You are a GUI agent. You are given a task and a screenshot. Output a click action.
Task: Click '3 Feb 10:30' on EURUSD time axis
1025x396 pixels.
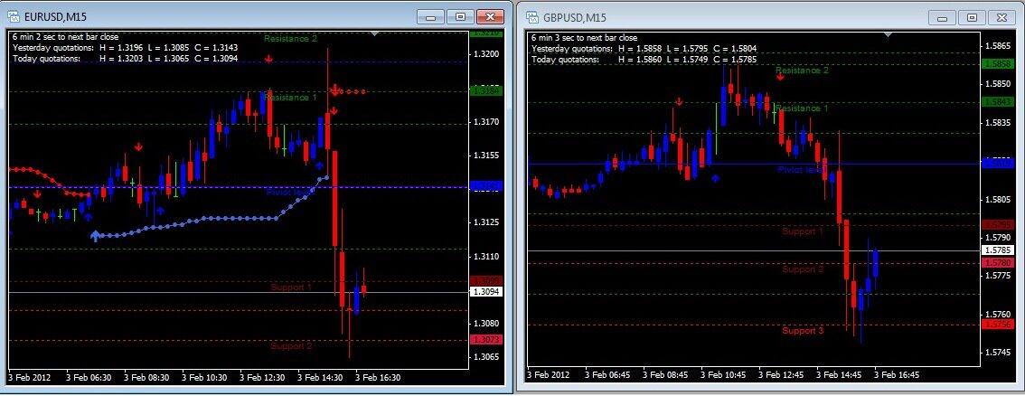click(x=204, y=377)
